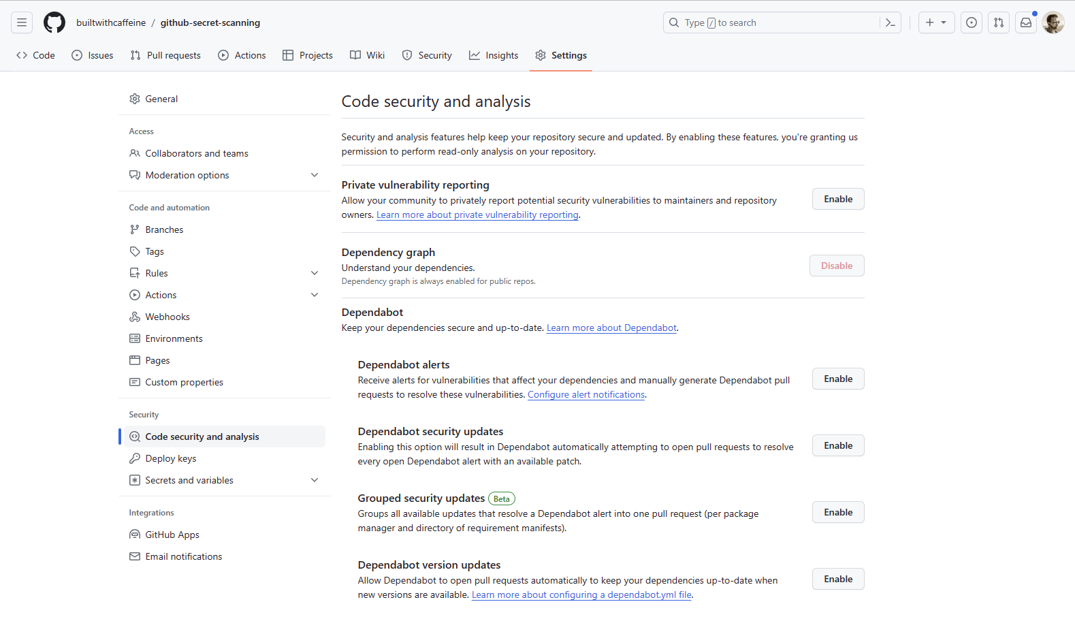Click the Secrets and variables asterisk icon
This screenshot has height=619, width=1075.
(135, 480)
